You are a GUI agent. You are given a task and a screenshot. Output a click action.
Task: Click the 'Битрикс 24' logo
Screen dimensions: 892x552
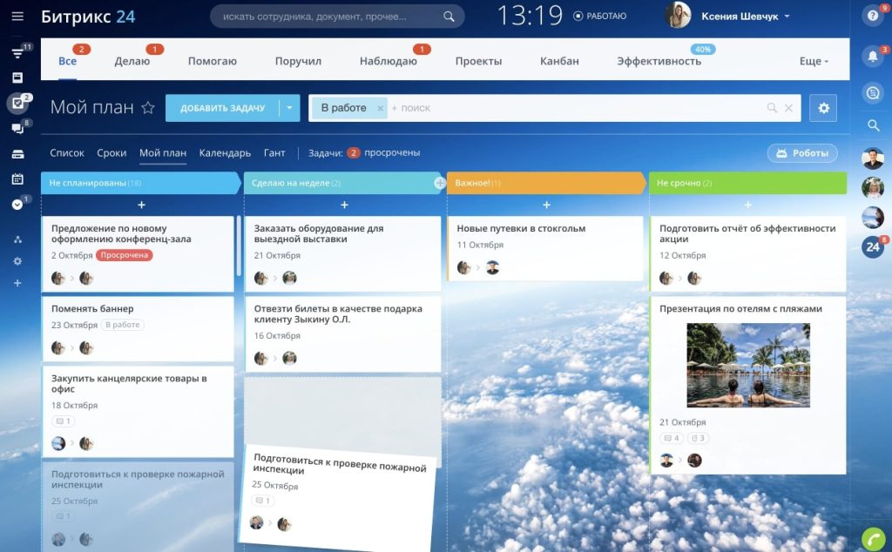tap(88, 17)
